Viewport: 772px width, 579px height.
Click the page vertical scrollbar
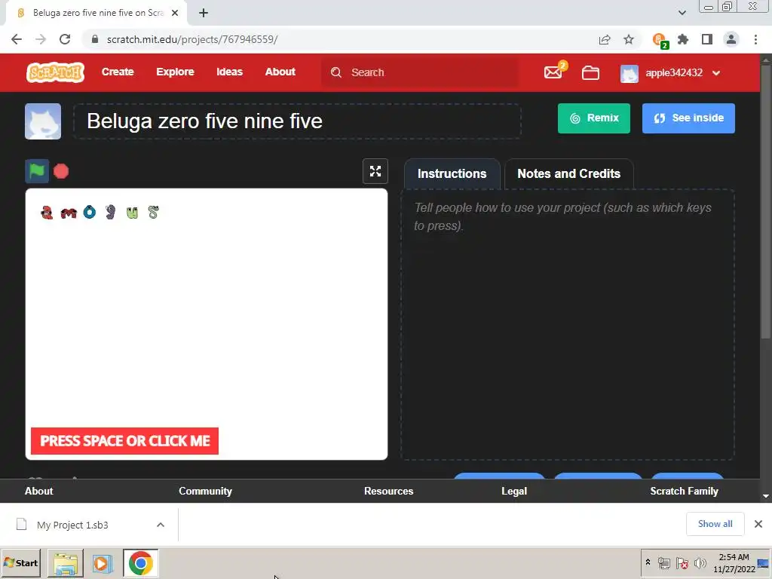pyautogui.click(x=766, y=201)
